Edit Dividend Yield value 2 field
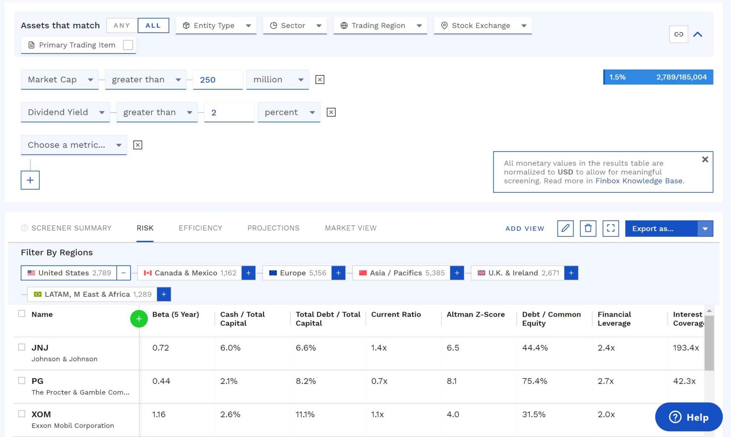731x437 pixels. (x=229, y=112)
